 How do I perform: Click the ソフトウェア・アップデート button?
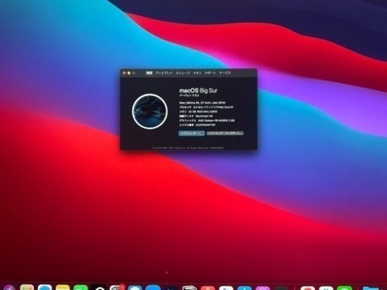coord(225,133)
